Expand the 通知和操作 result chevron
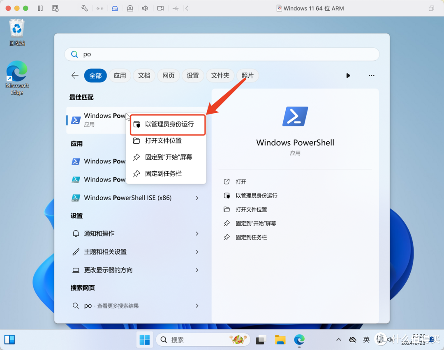444x350 pixels. pyautogui.click(x=197, y=233)
